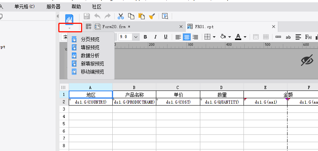
Task: Click the unmerge cells icon
Action: click(266, 37)
